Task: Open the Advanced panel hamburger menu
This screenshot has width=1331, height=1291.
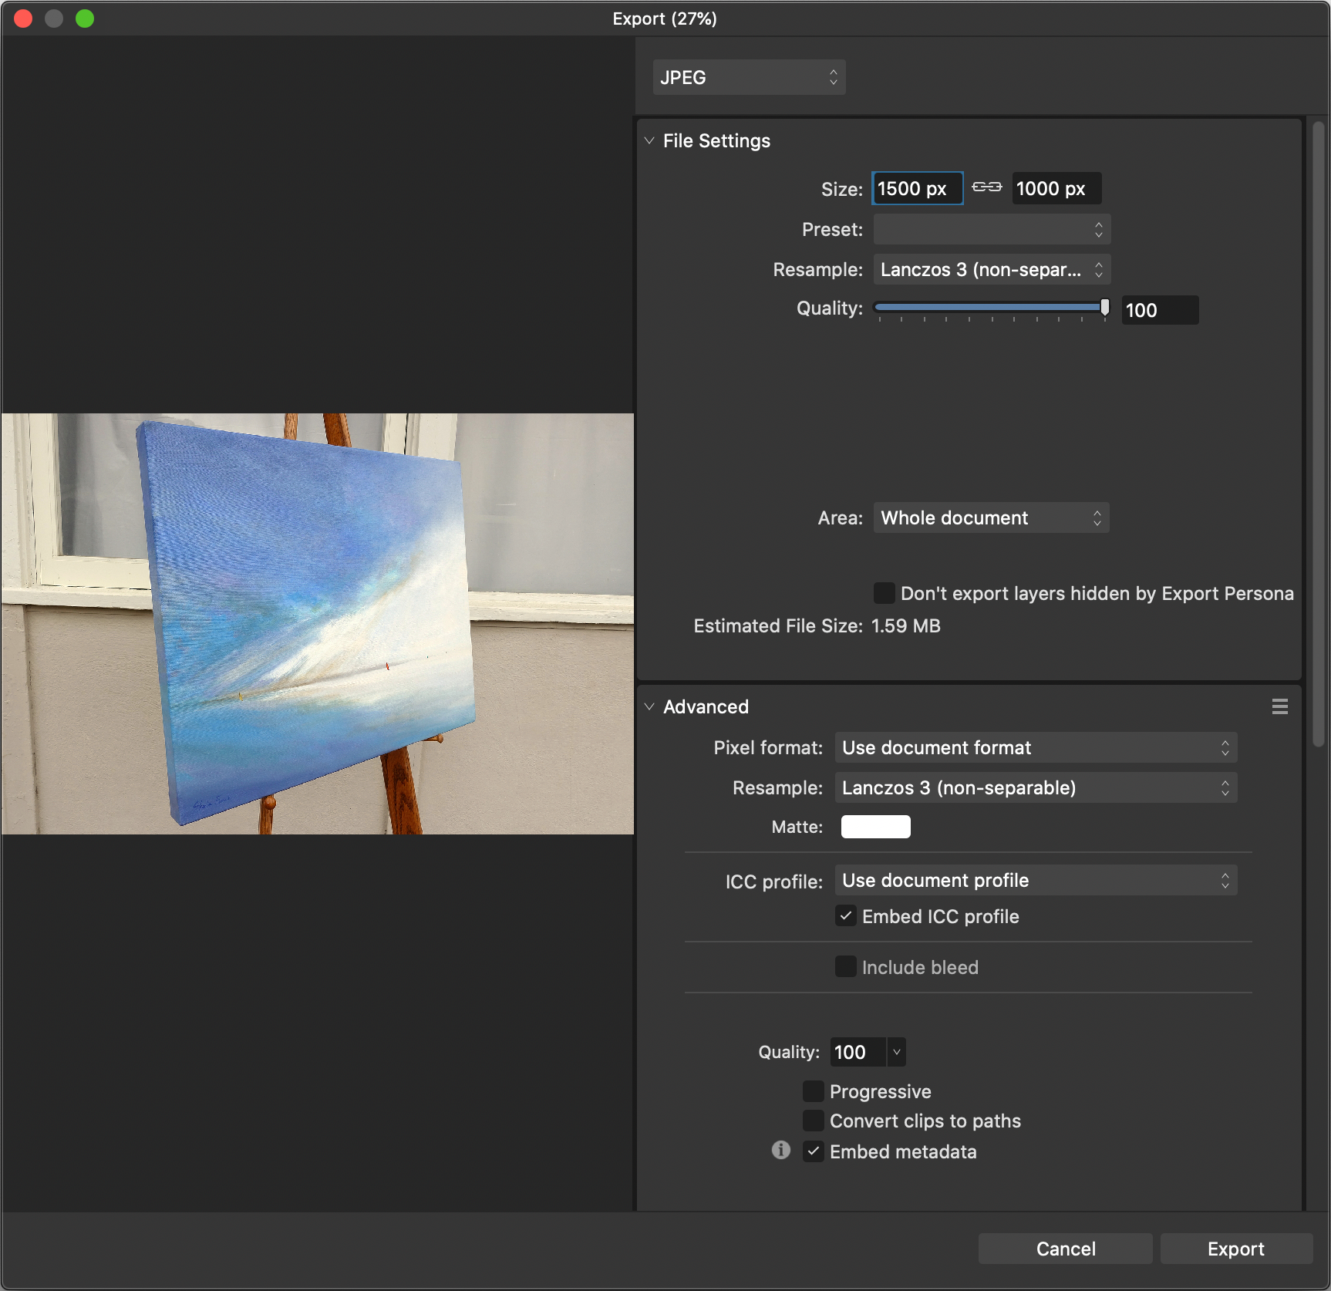Action: [1280, 706]
